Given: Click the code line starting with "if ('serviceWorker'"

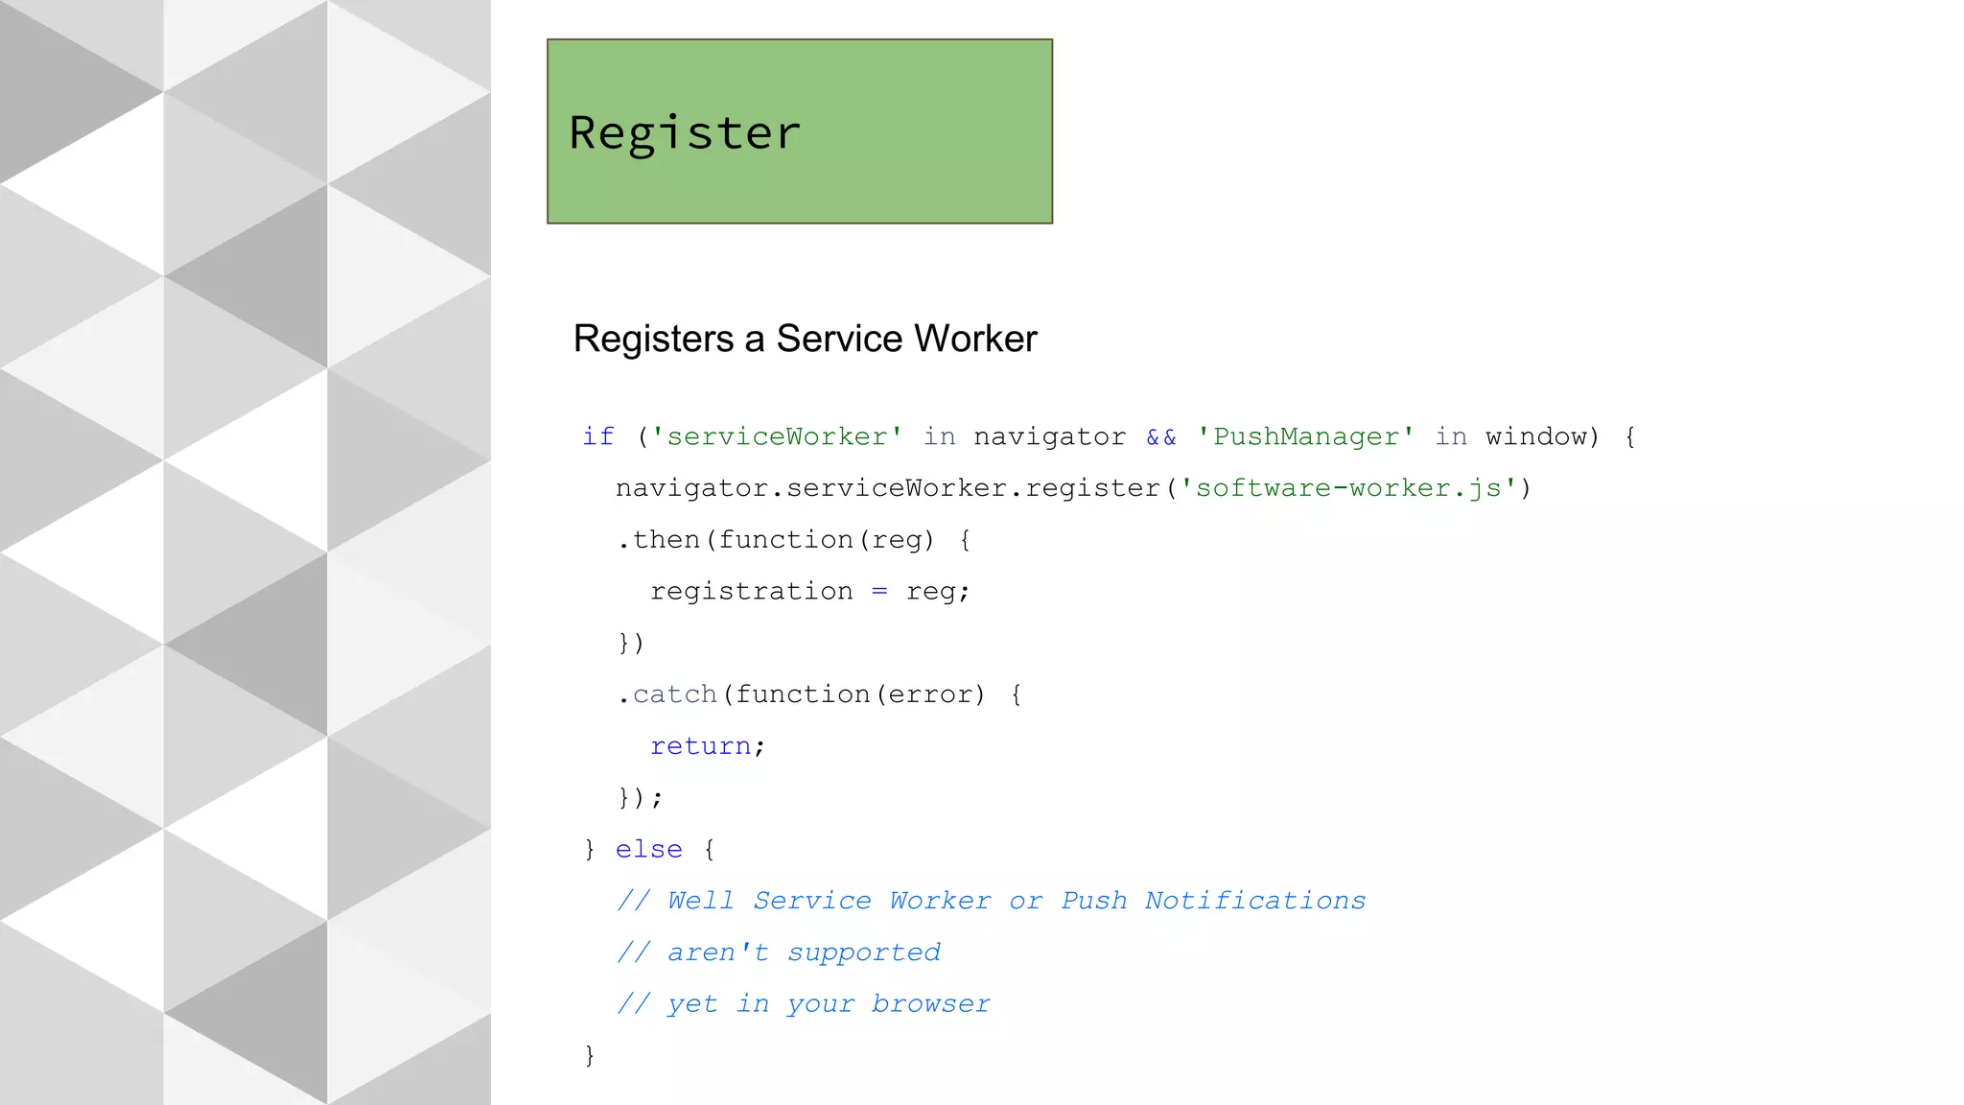Looking at the screenshot, I should [x=1109, y=436].
